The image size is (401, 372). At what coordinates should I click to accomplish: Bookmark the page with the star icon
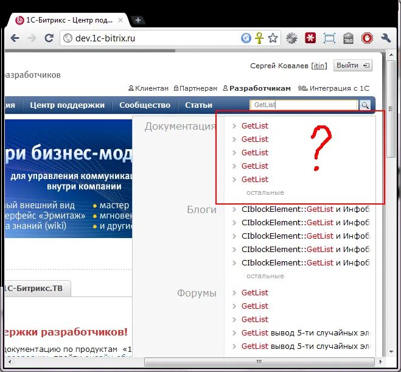[x=273, y=38]
